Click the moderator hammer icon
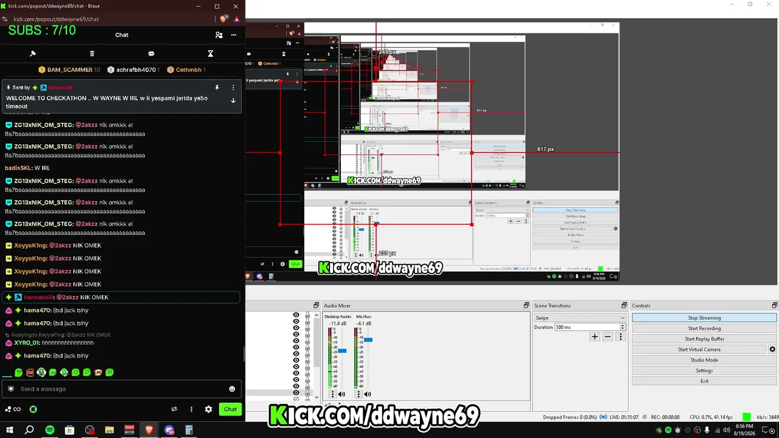The width and height of the screenshot is (779, 438). tap(33, 54)
